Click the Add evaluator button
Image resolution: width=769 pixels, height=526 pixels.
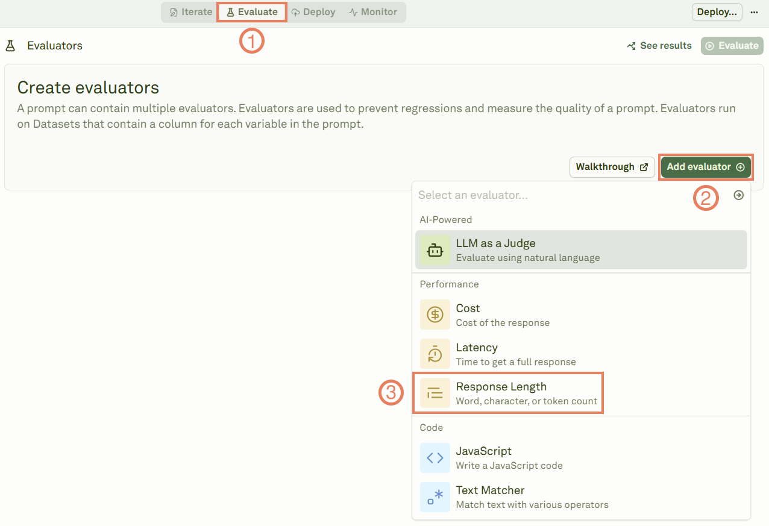pos(705,167)
